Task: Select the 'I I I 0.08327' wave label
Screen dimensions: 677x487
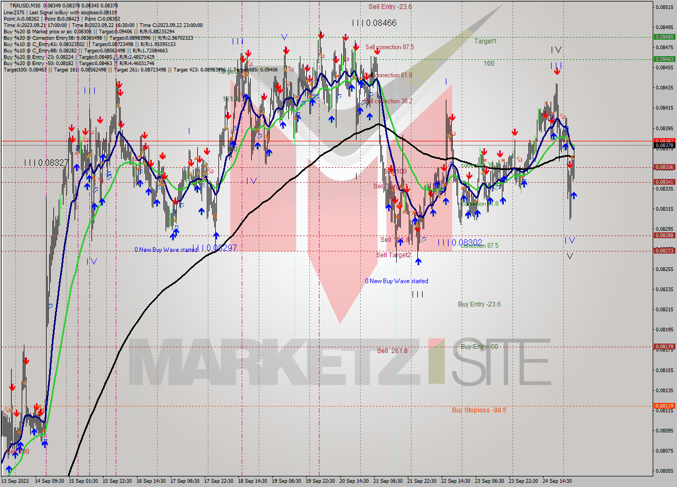Action: coord(47,163)
